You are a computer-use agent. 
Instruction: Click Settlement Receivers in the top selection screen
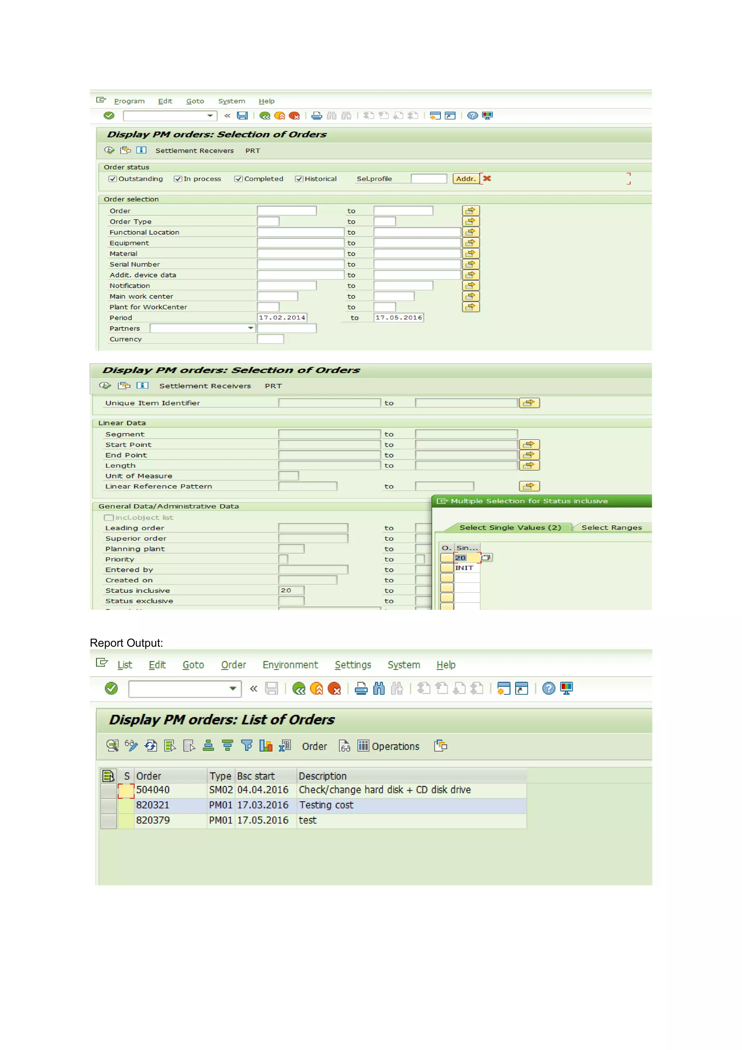(x=195, y=150)
